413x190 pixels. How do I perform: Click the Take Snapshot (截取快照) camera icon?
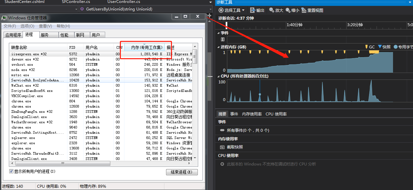pyautogui.click(x=222, y=147)
